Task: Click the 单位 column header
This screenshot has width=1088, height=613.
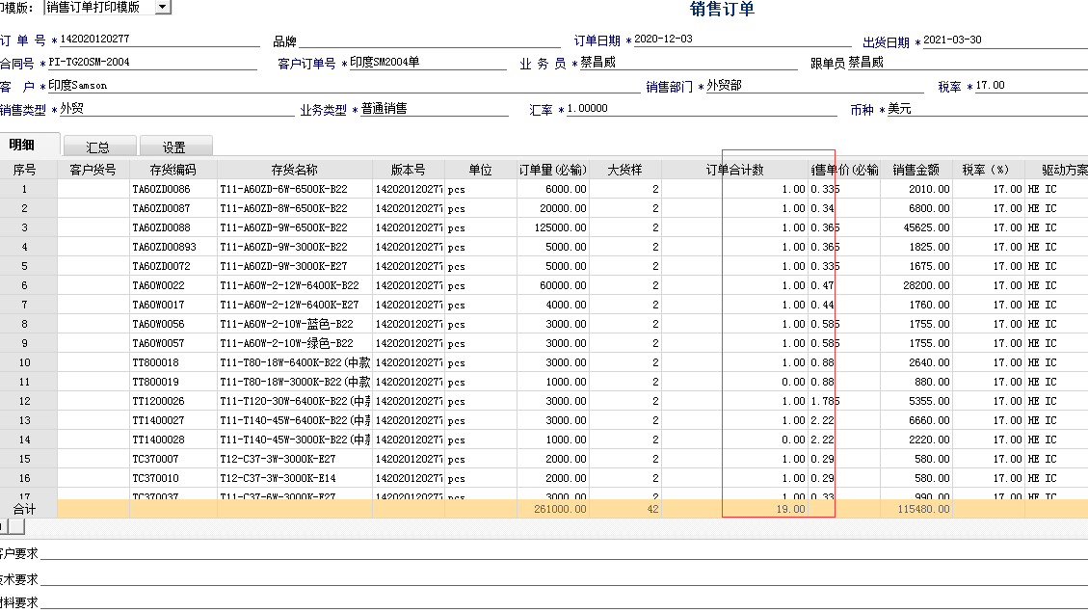Action: tap(480, 170)
